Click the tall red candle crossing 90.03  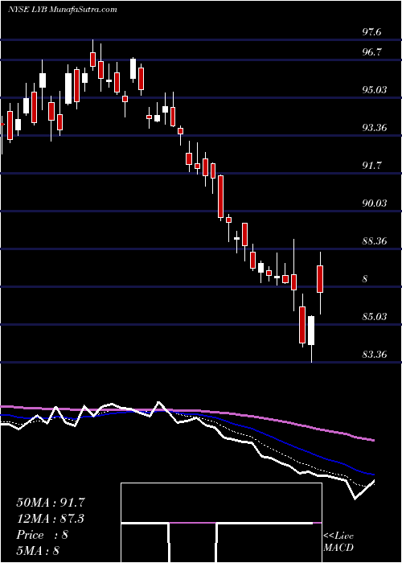pyautogui.click(x=221, y=197)
